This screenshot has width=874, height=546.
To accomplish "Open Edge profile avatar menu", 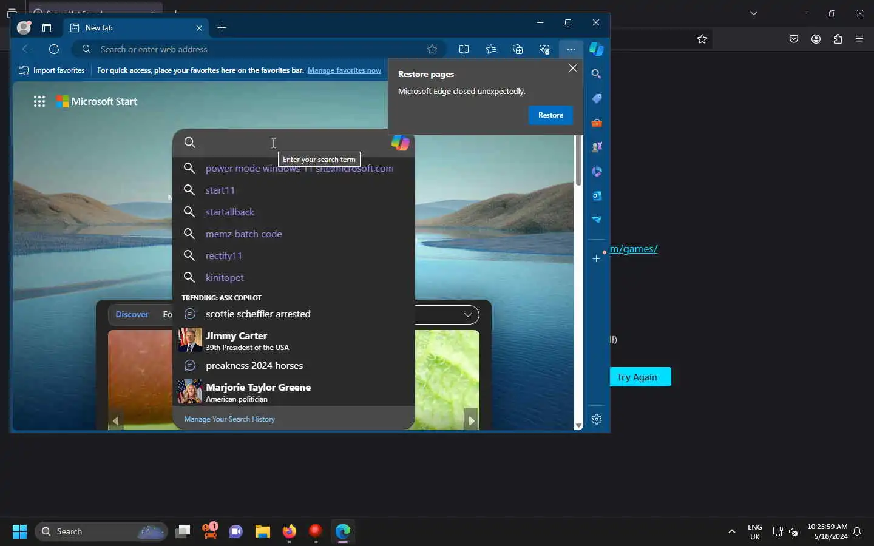I will tap(24, 27).
